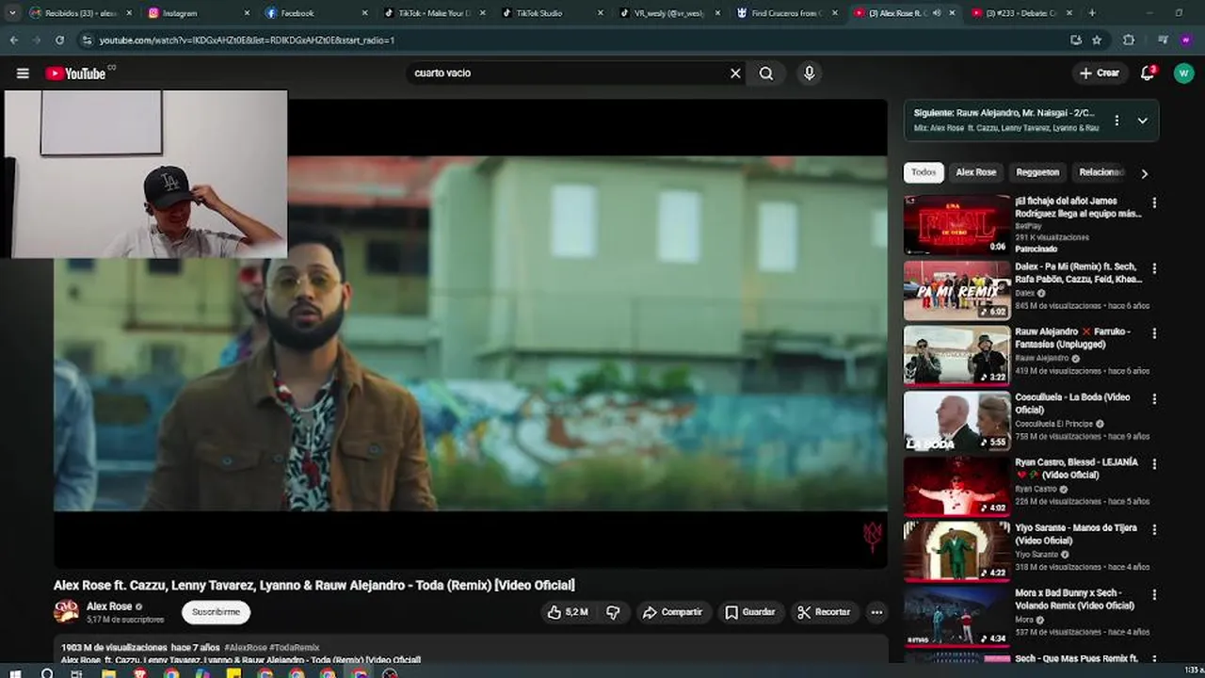
Task: Open the Windows Start button
Action: click(15, 673)
